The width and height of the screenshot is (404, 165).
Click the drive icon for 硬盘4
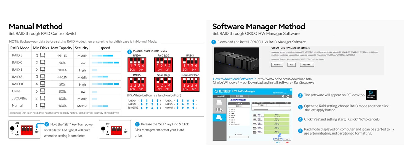pyautogui.click(x=255, y=128)
